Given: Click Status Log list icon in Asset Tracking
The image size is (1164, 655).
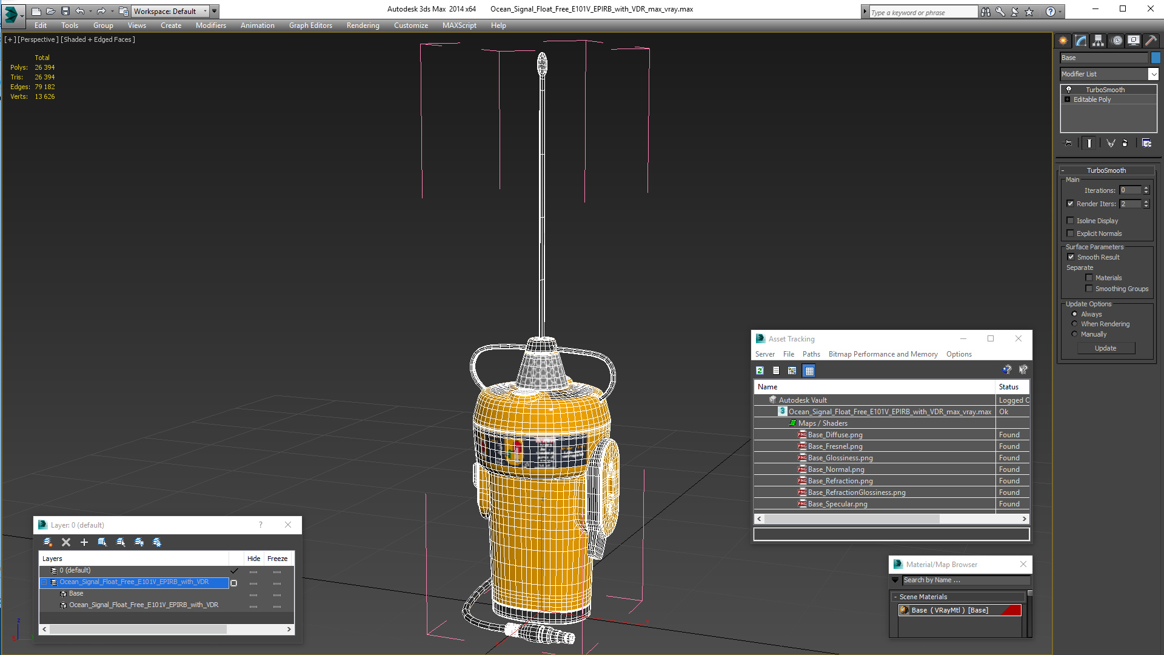Looking at the screenshot, I should point(776,371).
